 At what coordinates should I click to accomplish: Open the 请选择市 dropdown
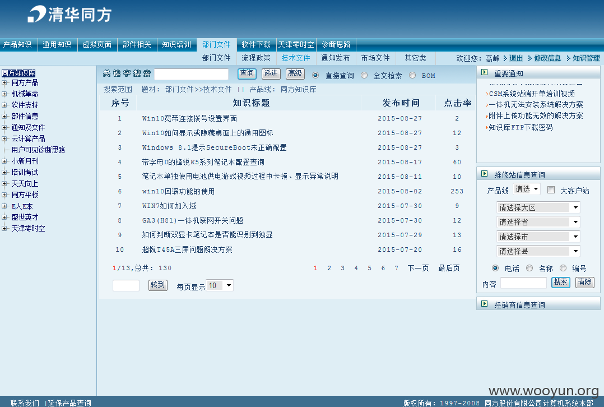[538, 237]
